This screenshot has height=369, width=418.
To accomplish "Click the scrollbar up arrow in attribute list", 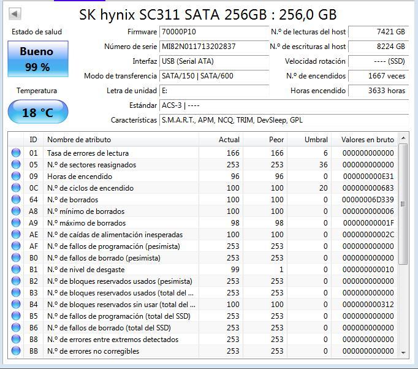I will (403, 138).
